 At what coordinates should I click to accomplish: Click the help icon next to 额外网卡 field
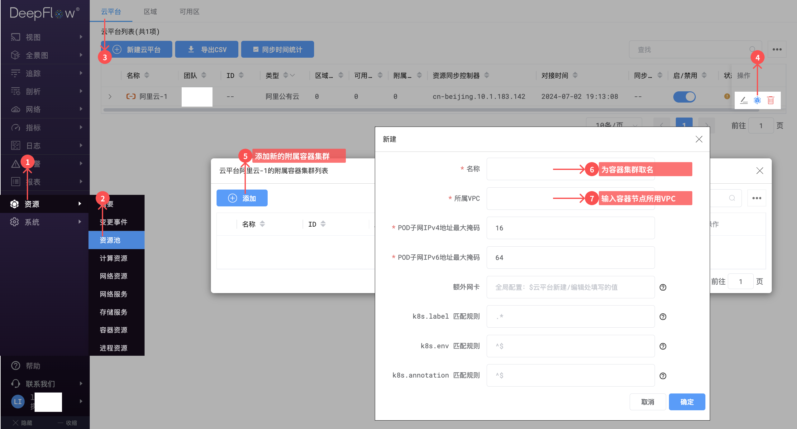click(x=663, y=287)
